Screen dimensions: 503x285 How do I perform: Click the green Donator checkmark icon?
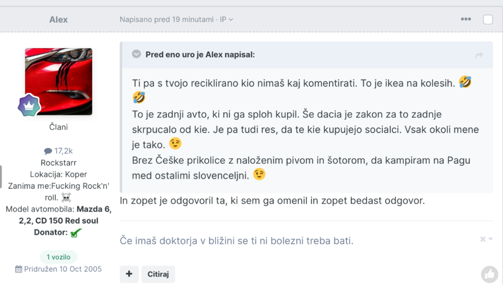76,233
